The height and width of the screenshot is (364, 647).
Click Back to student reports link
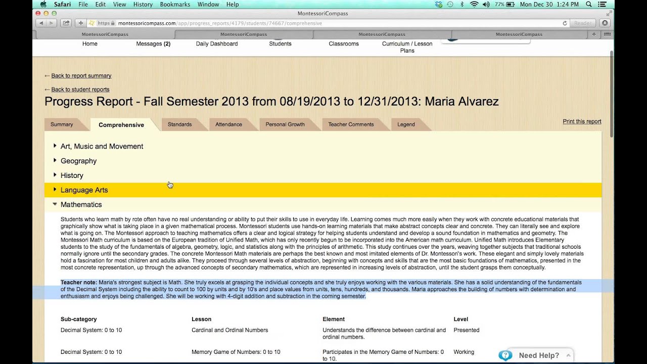pyautogui.click(x=80, y=89)
